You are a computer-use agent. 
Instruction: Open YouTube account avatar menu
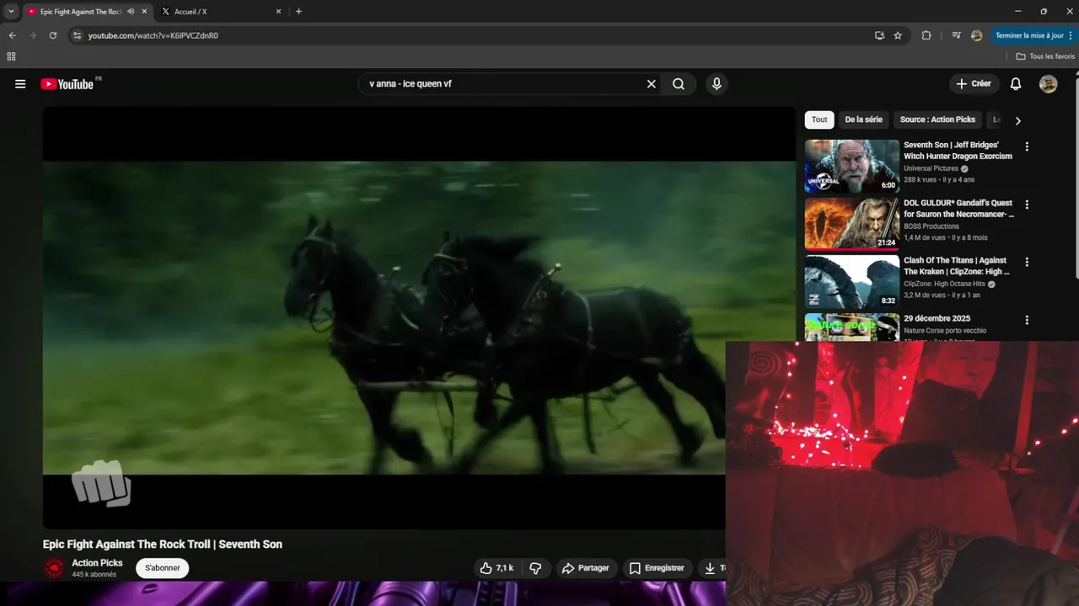(1048, 84)
